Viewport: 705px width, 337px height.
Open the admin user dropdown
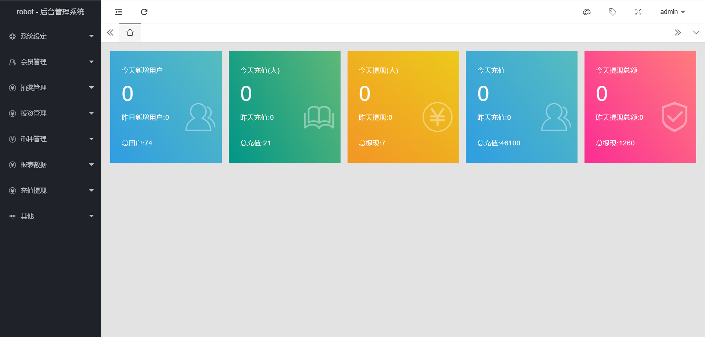672,12
